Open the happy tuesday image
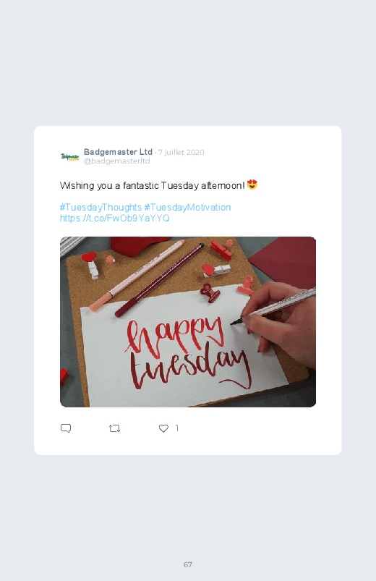The width and height of the screenshot is (376, 581). point(188,322)
